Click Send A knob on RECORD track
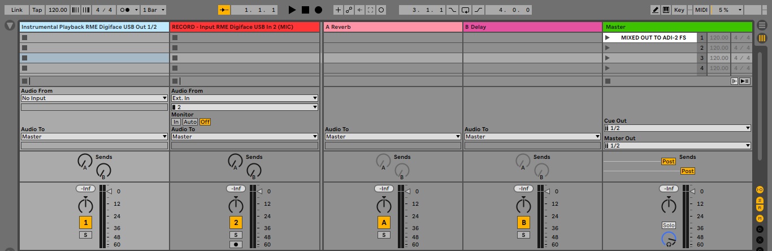 pyautogui.click(x=235, y=161)
